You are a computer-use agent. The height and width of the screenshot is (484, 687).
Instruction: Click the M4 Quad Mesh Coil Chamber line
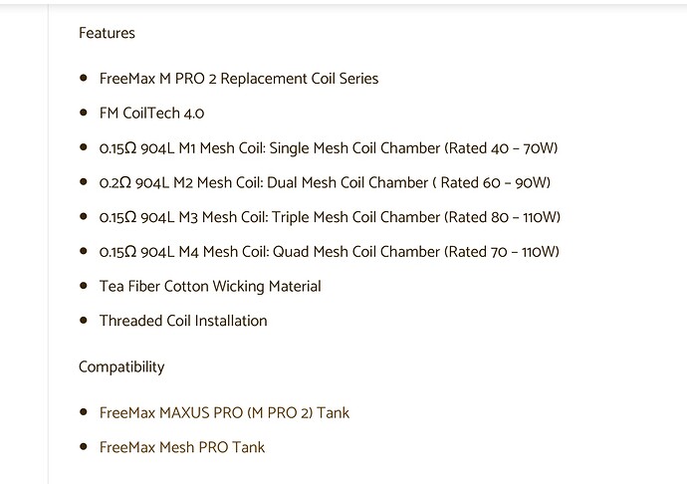point(329,252)
